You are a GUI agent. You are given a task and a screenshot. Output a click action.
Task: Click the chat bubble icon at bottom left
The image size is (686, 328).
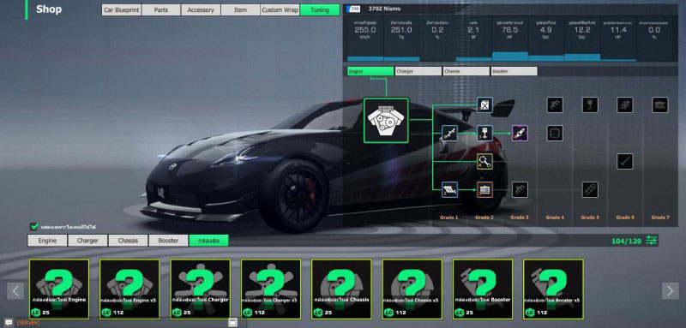(x=9, y=322)
